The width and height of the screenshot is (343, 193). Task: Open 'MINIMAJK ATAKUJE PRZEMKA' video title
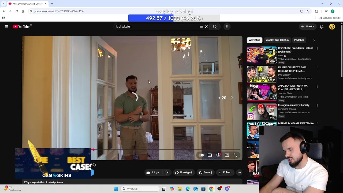tap(296, 123)
